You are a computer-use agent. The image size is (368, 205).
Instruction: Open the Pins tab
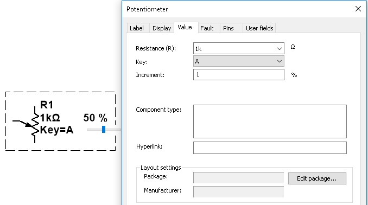[229, 28]
